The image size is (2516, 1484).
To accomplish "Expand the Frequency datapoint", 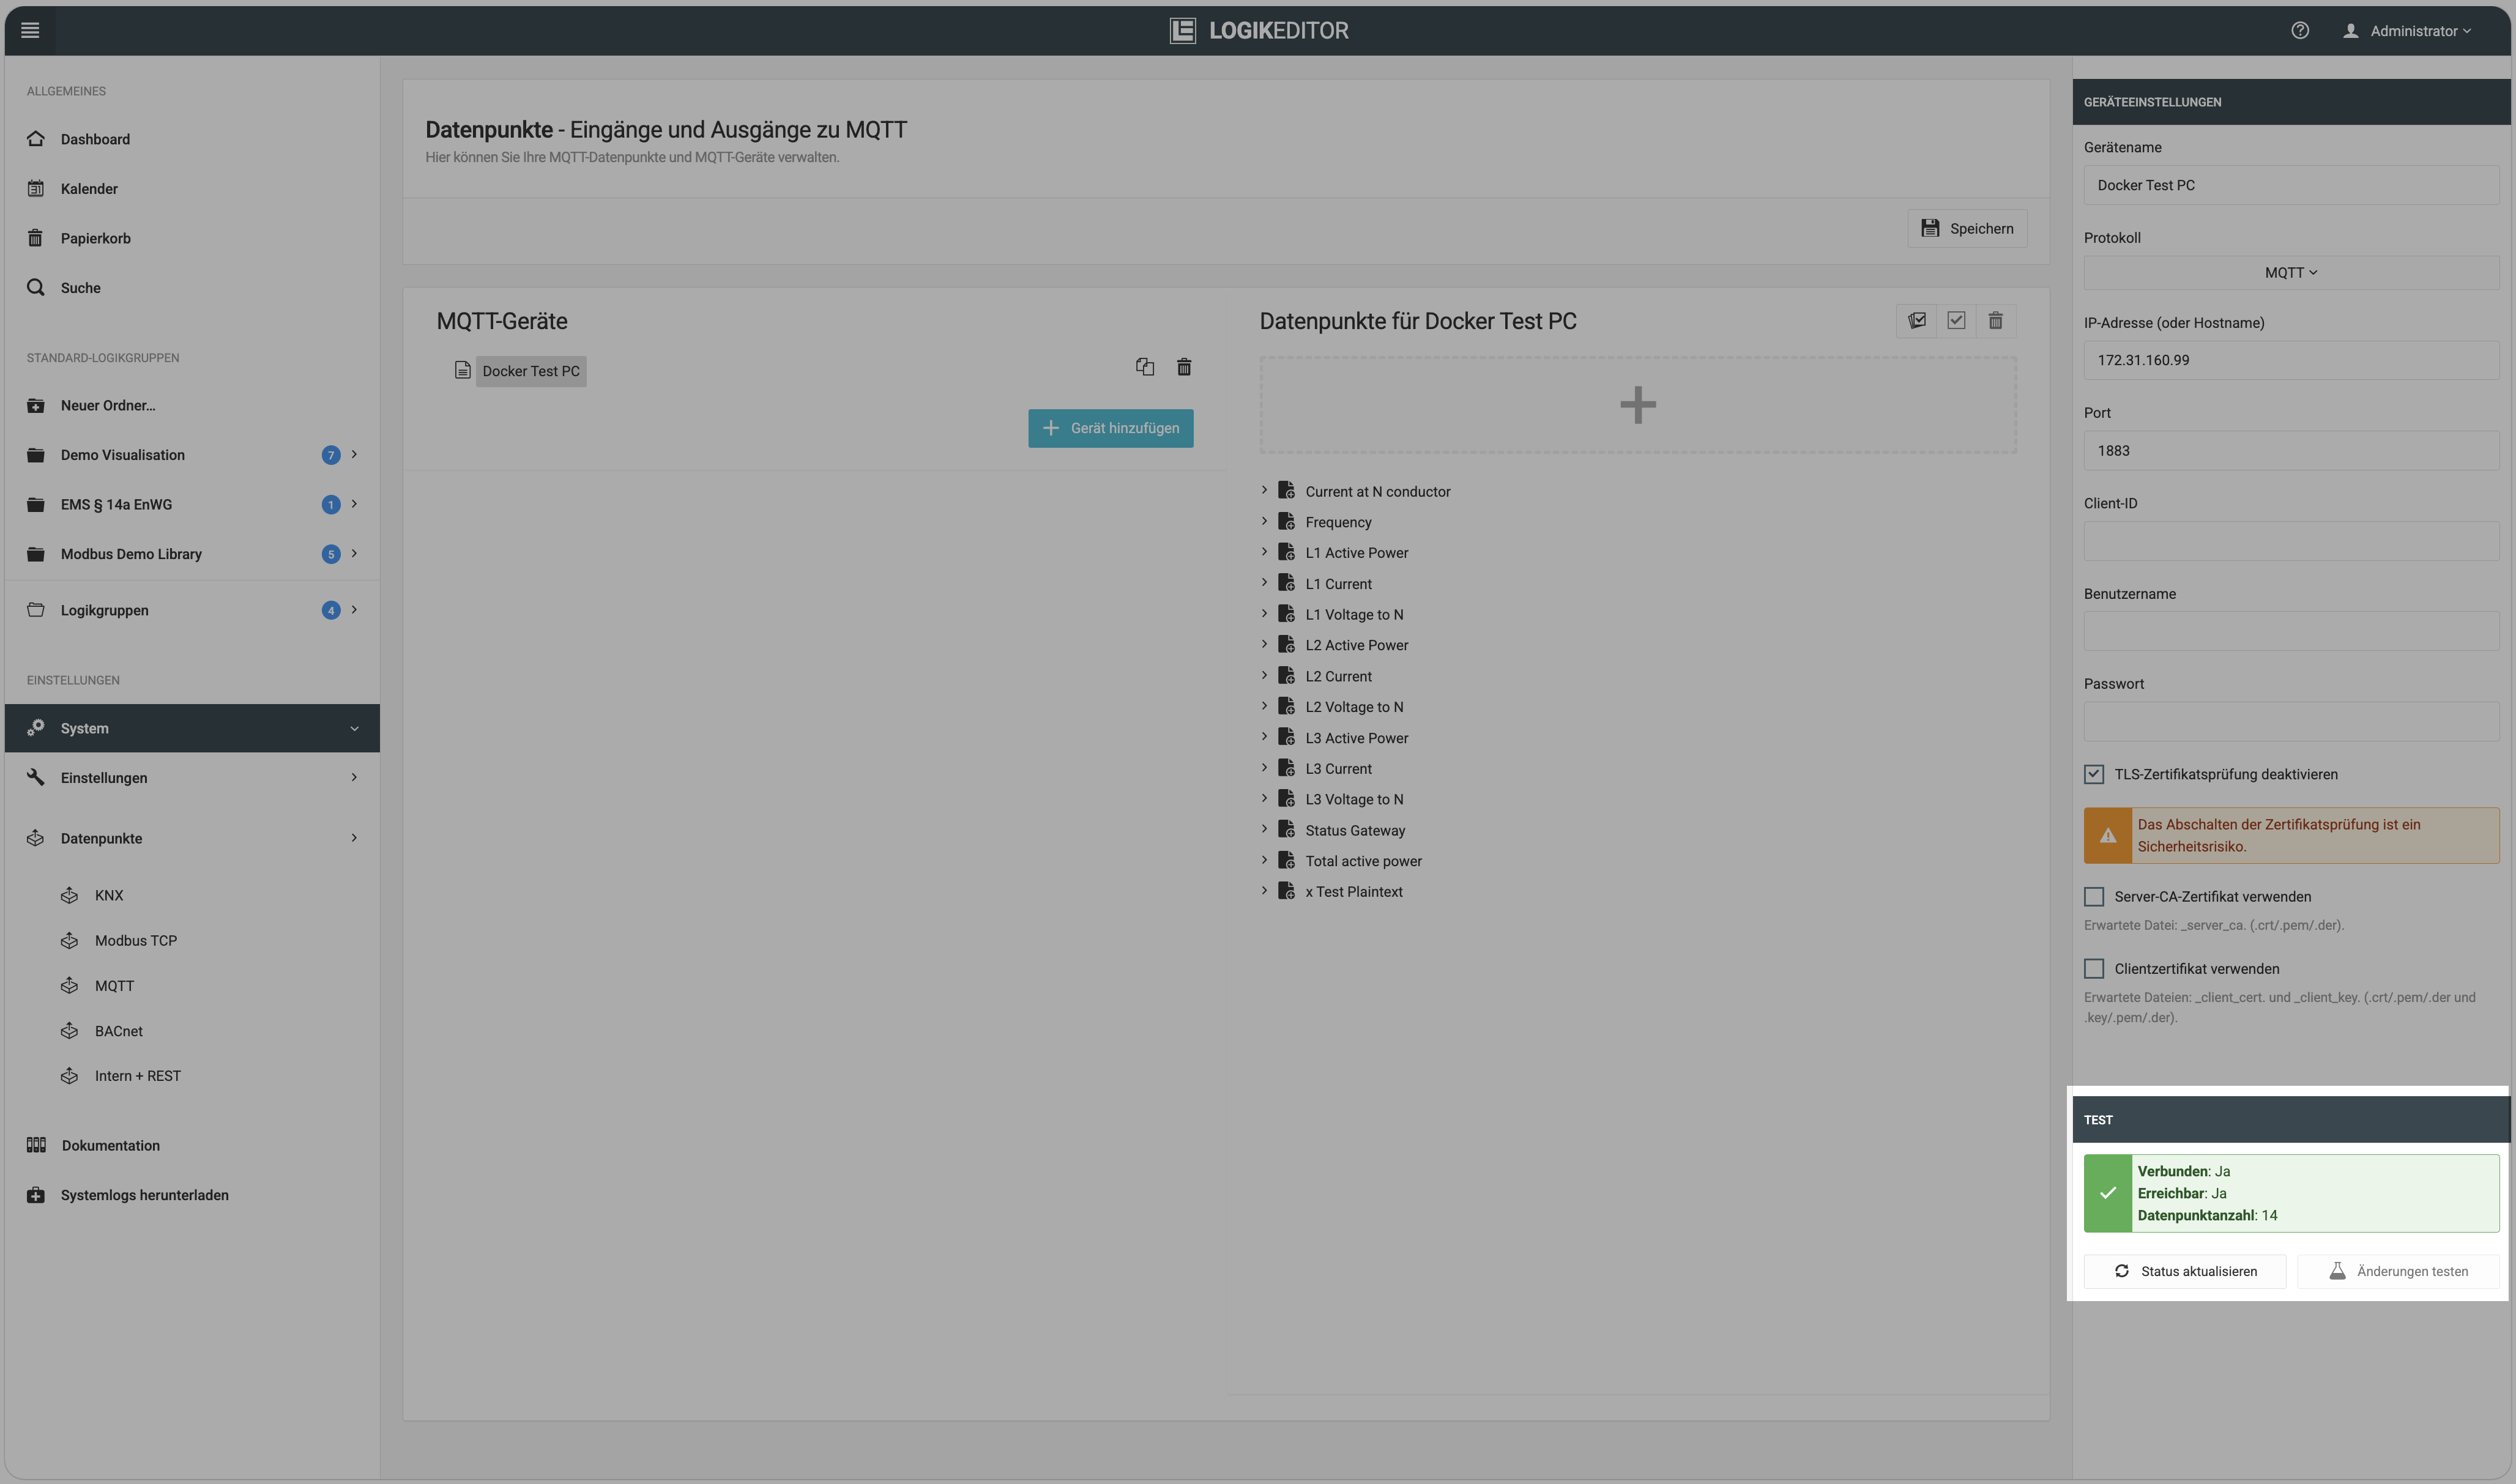I will coord(1264,521).
